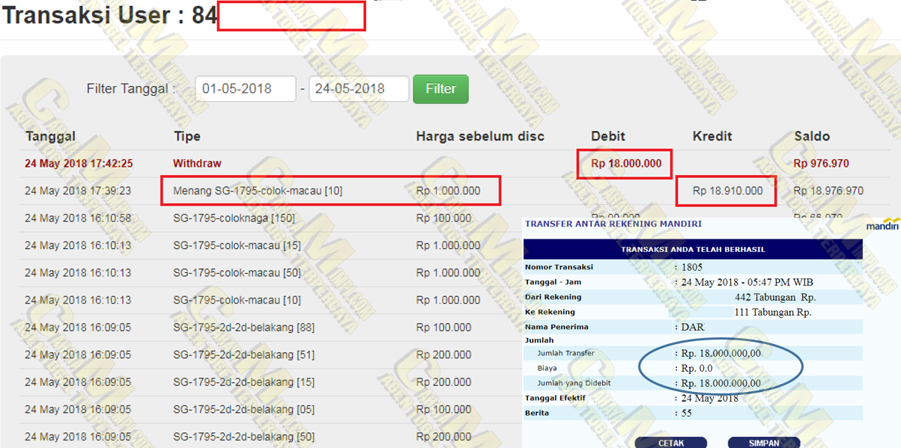
Task: Click the start date field 01-05-2018
Action: pos(245,89)
